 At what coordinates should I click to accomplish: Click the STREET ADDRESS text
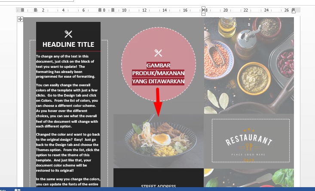[159, 186]
